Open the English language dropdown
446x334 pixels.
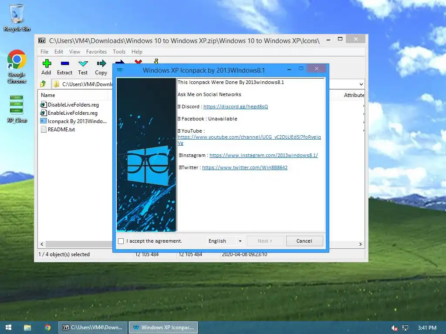pos(225,241)
